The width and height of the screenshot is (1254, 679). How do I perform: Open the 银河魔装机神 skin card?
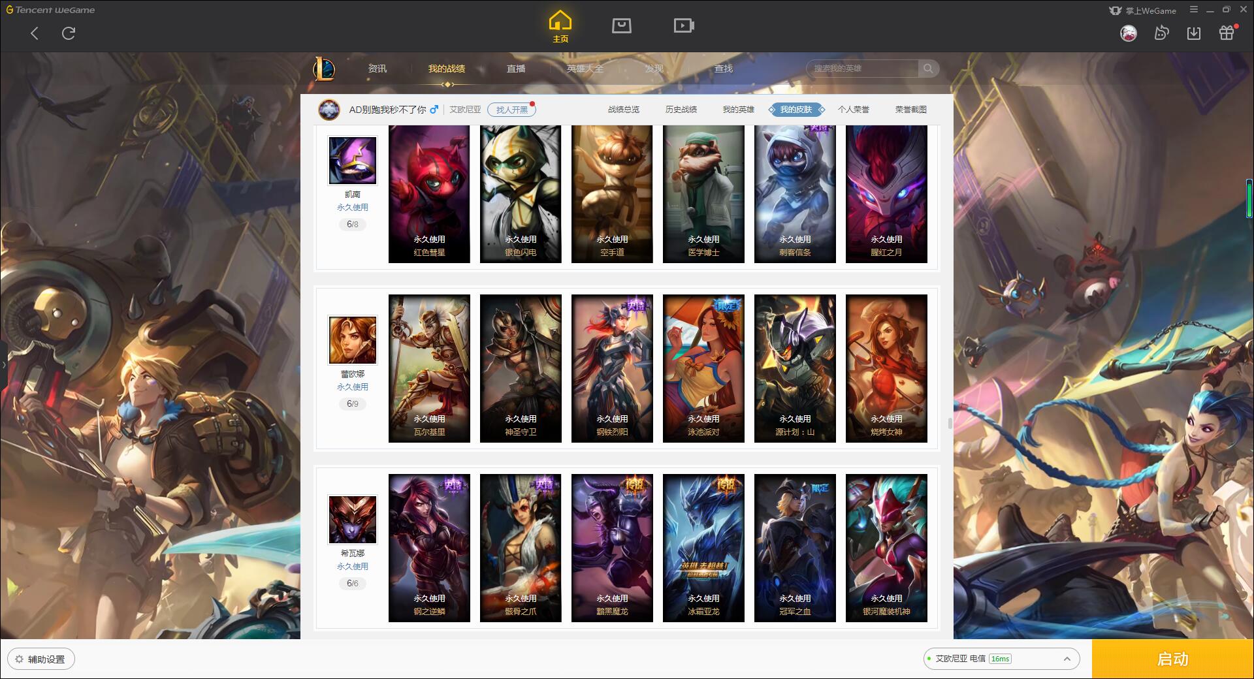(x=886, y=548)
